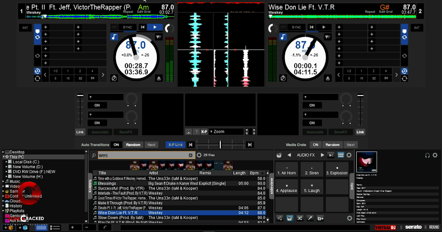442x232 pixels.
Task: Toggle the left Link button
Action: click(80, 132)
